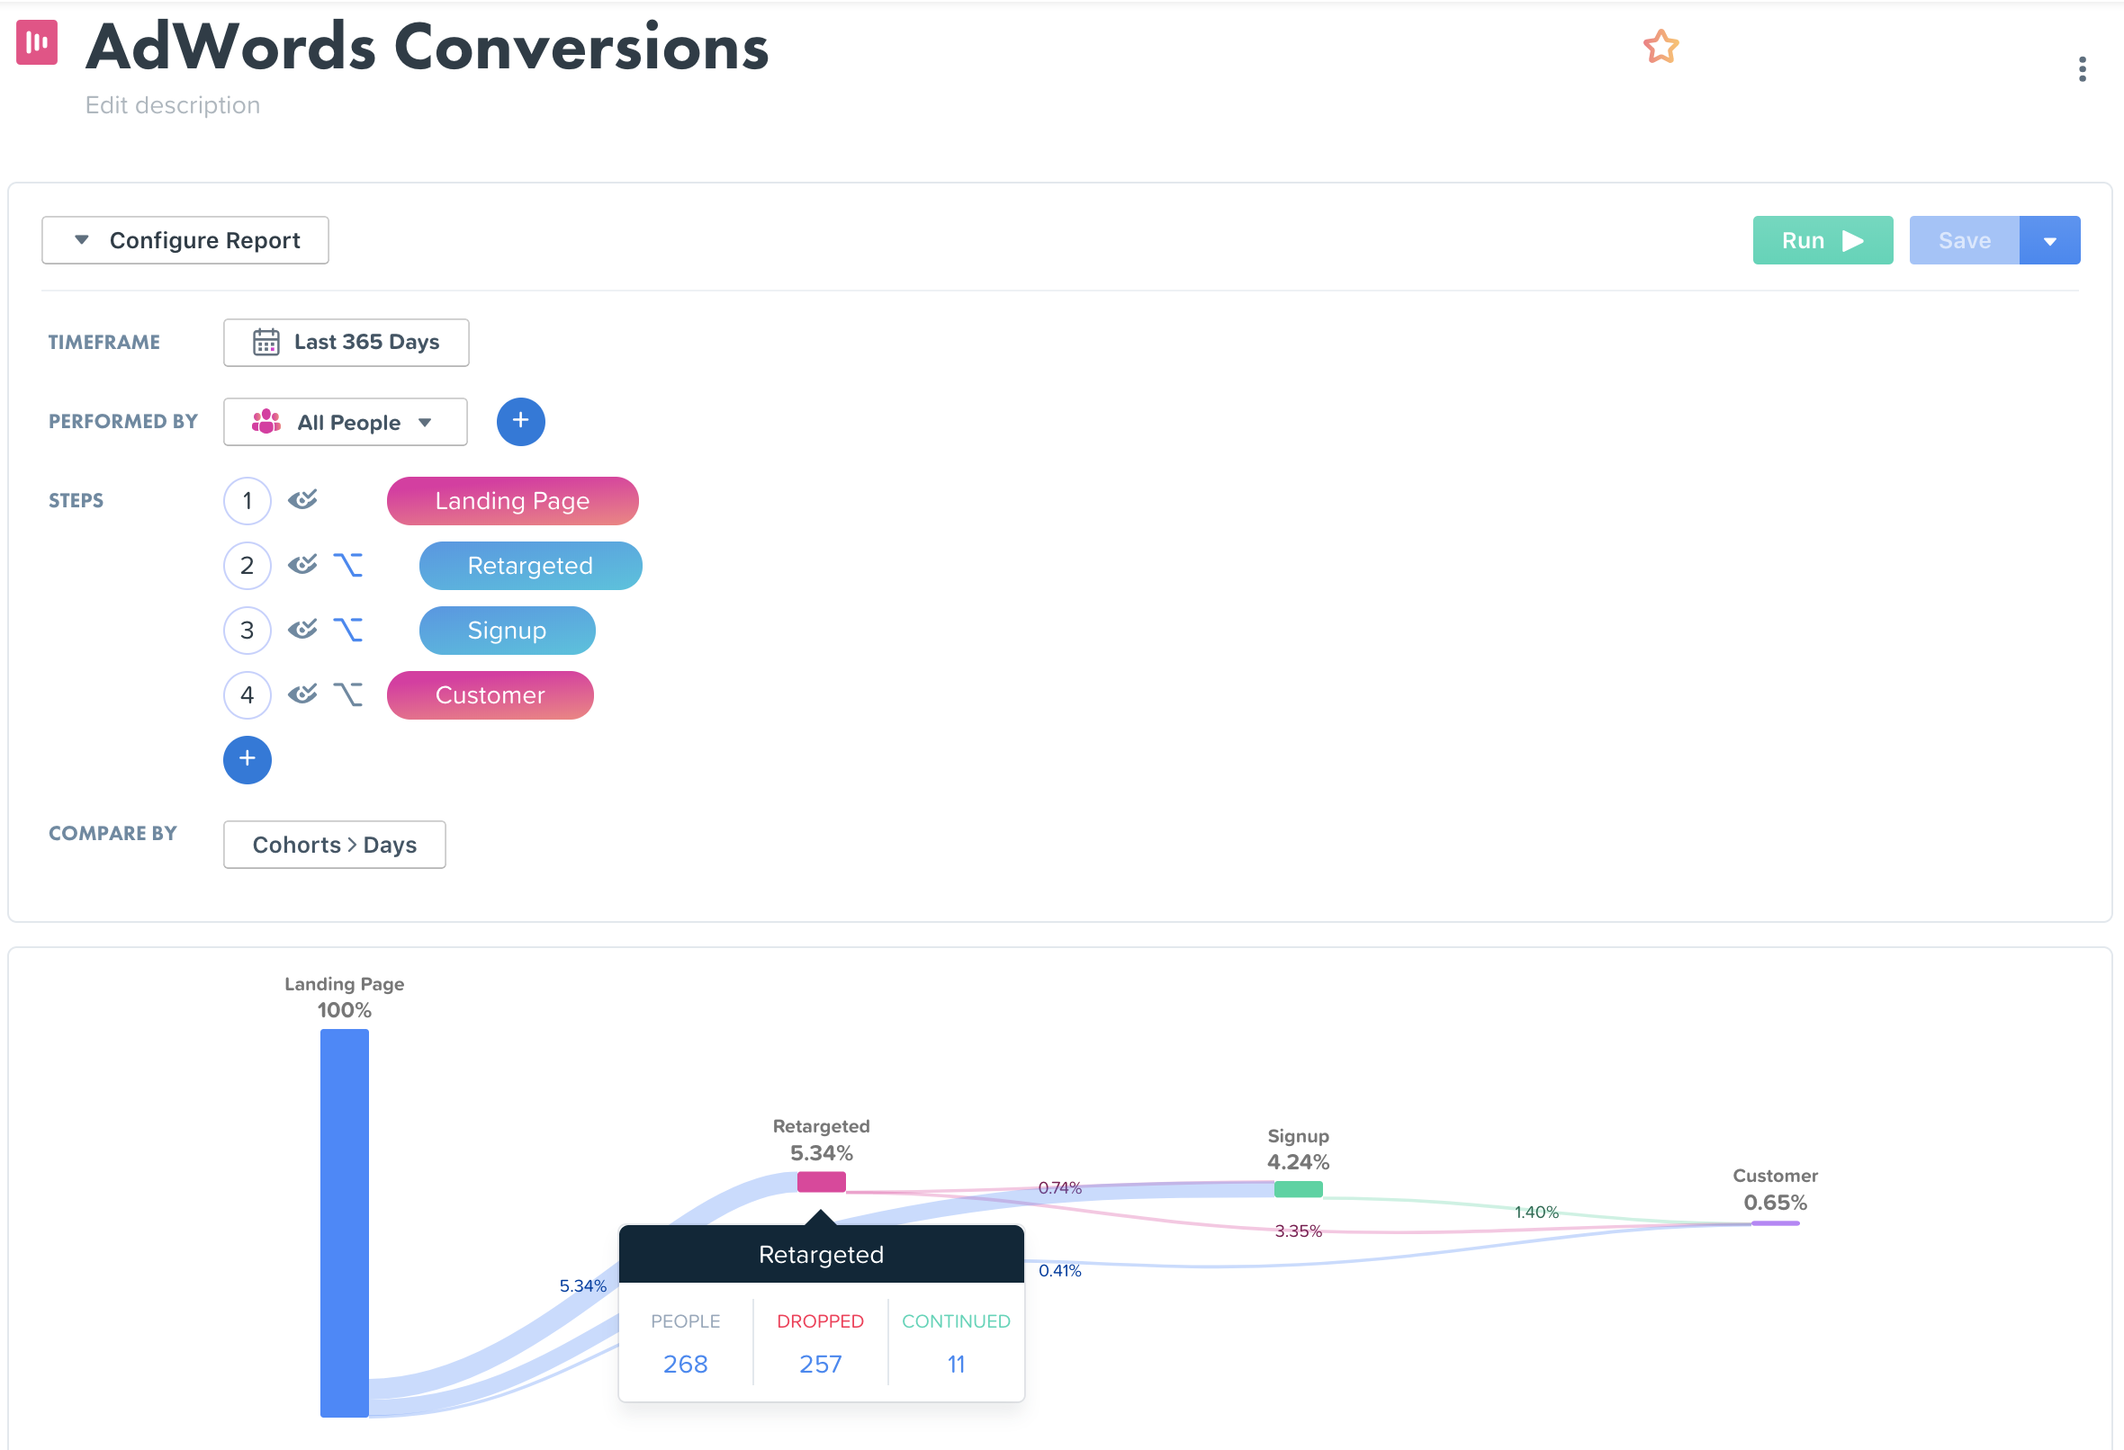Click the pink funnel report icon beside the title

pyautogui.click(x=37, y=42)
